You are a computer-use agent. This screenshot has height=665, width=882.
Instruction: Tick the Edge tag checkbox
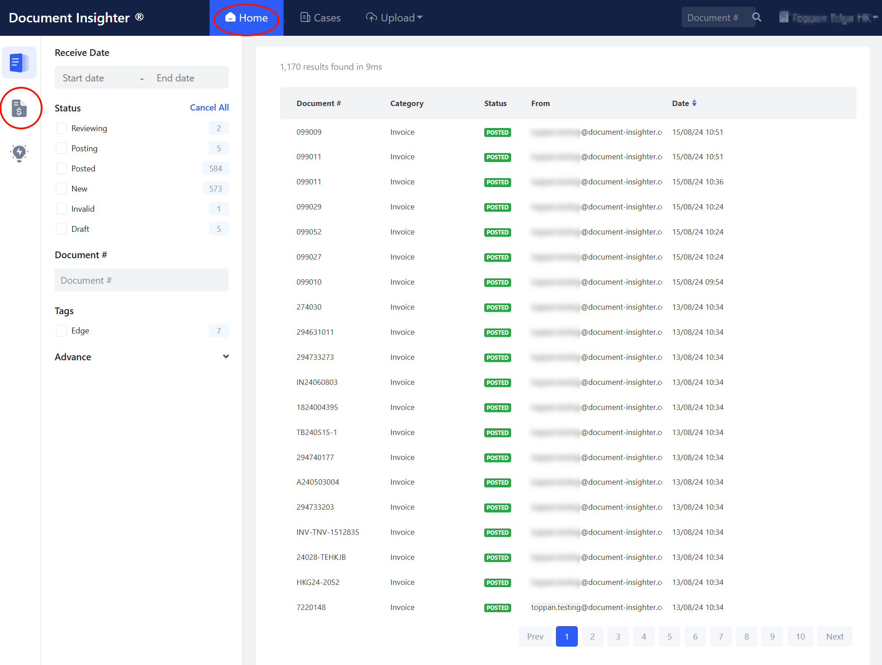tap(61, 331)
